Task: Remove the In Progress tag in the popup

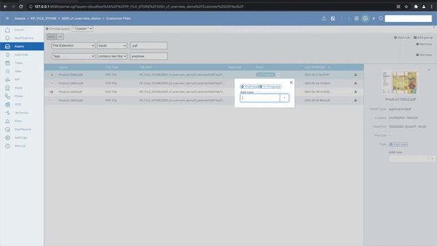Action: [x=261, y=87]
